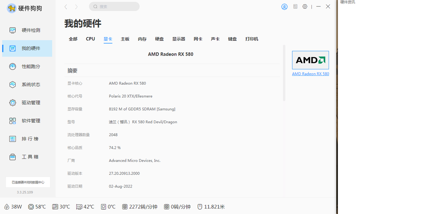Switch to the 主板 tab
This screenshot has width=425, height=214.
[x=125, y=39]
